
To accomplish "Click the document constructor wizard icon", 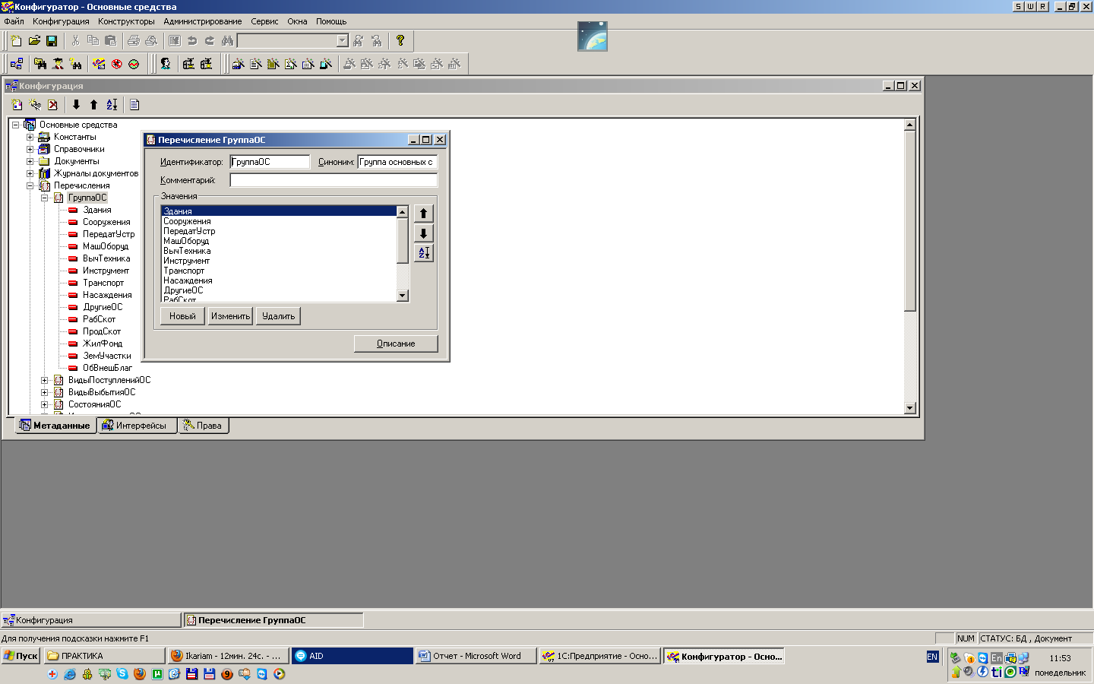I will click(x=255, y=64).
